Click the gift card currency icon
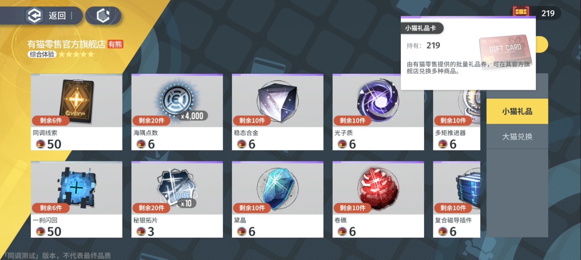 tap(521, 12)
